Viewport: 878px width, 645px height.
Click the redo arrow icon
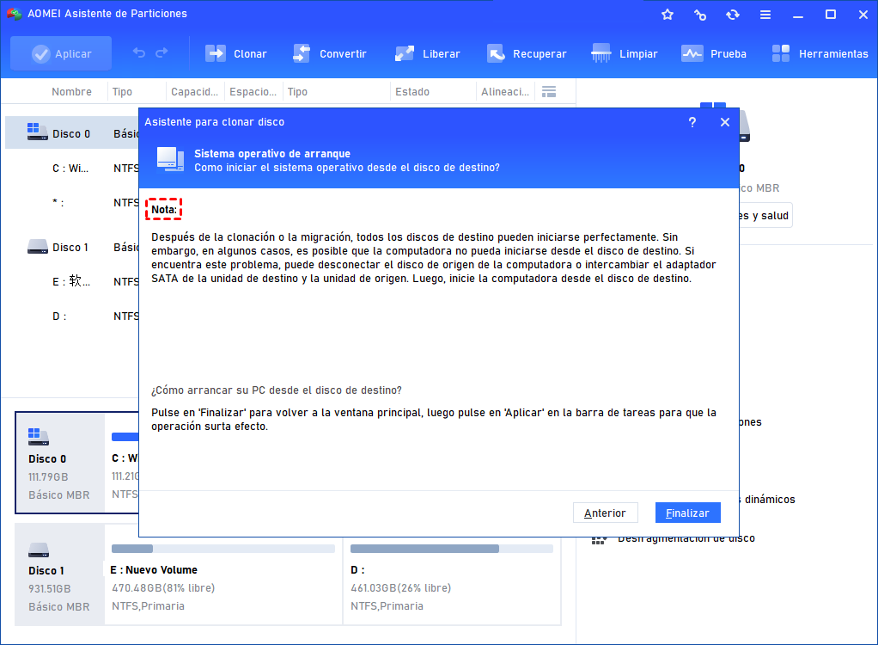click(162, 52)
